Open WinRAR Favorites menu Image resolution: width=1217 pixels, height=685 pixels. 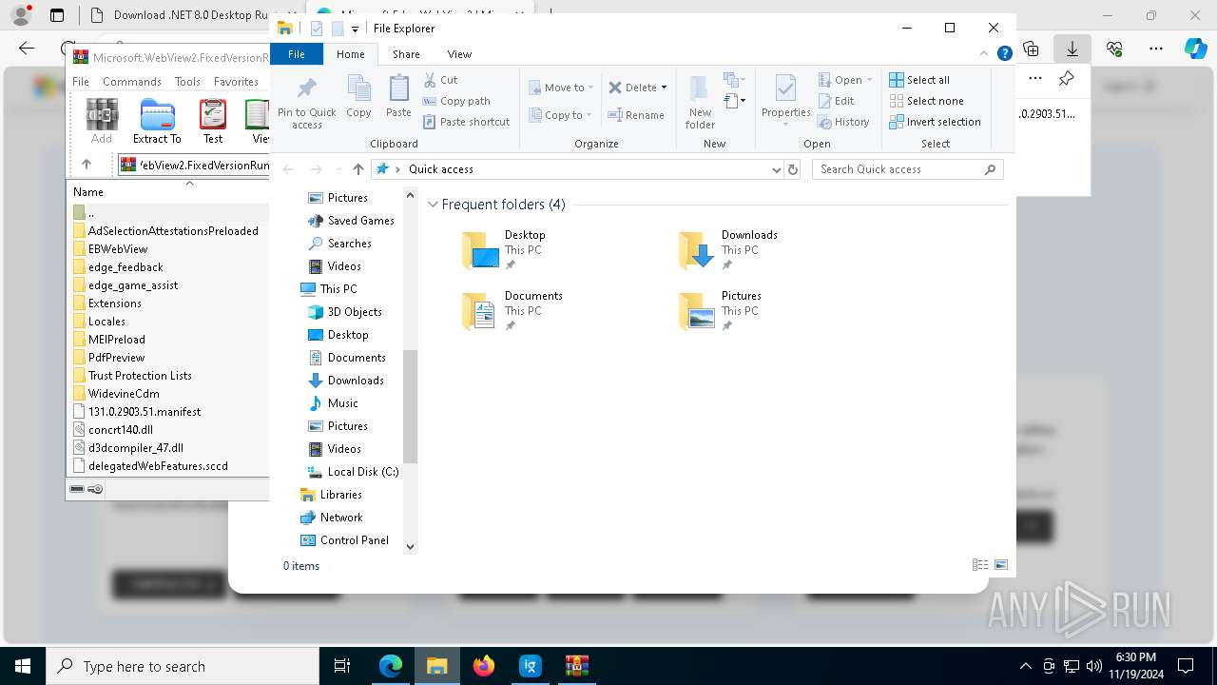[x=236, y=82]
